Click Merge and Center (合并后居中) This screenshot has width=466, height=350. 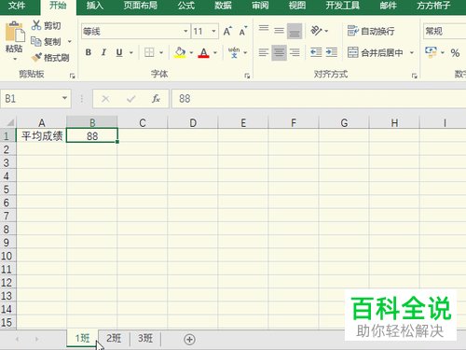[375, 52]
